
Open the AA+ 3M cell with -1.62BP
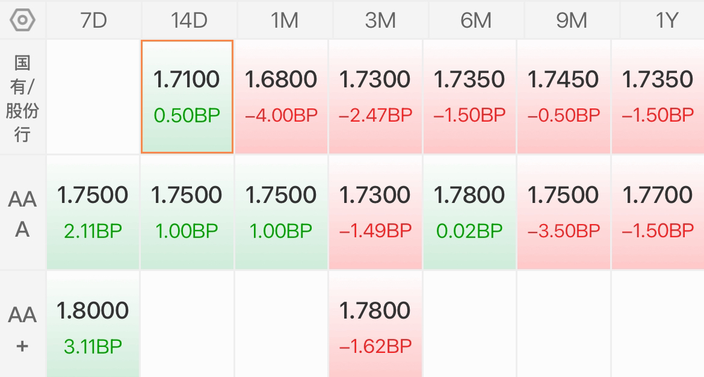click(375, 324)
